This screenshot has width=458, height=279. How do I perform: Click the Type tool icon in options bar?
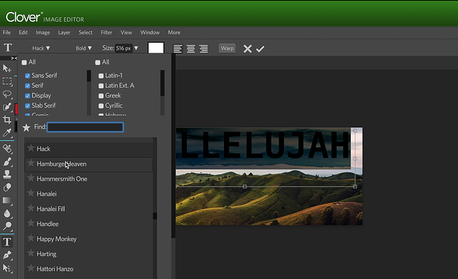pyautogui.click(x=8, y=47)
